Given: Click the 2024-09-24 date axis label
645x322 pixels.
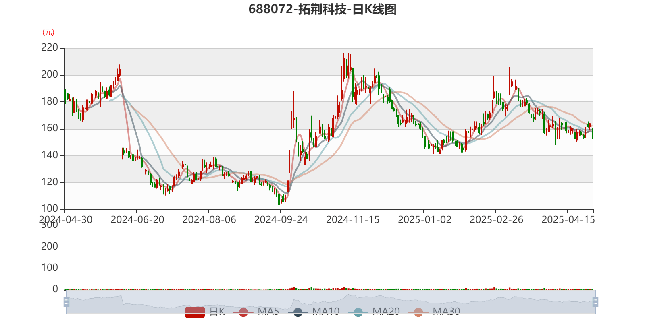Looking at the screenshot, I should (281, 220).
